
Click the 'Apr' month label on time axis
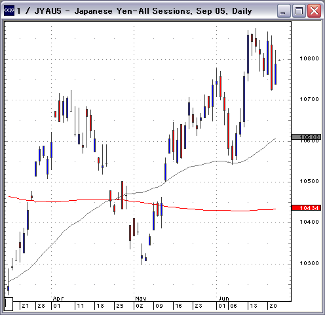tap(58, 299)
